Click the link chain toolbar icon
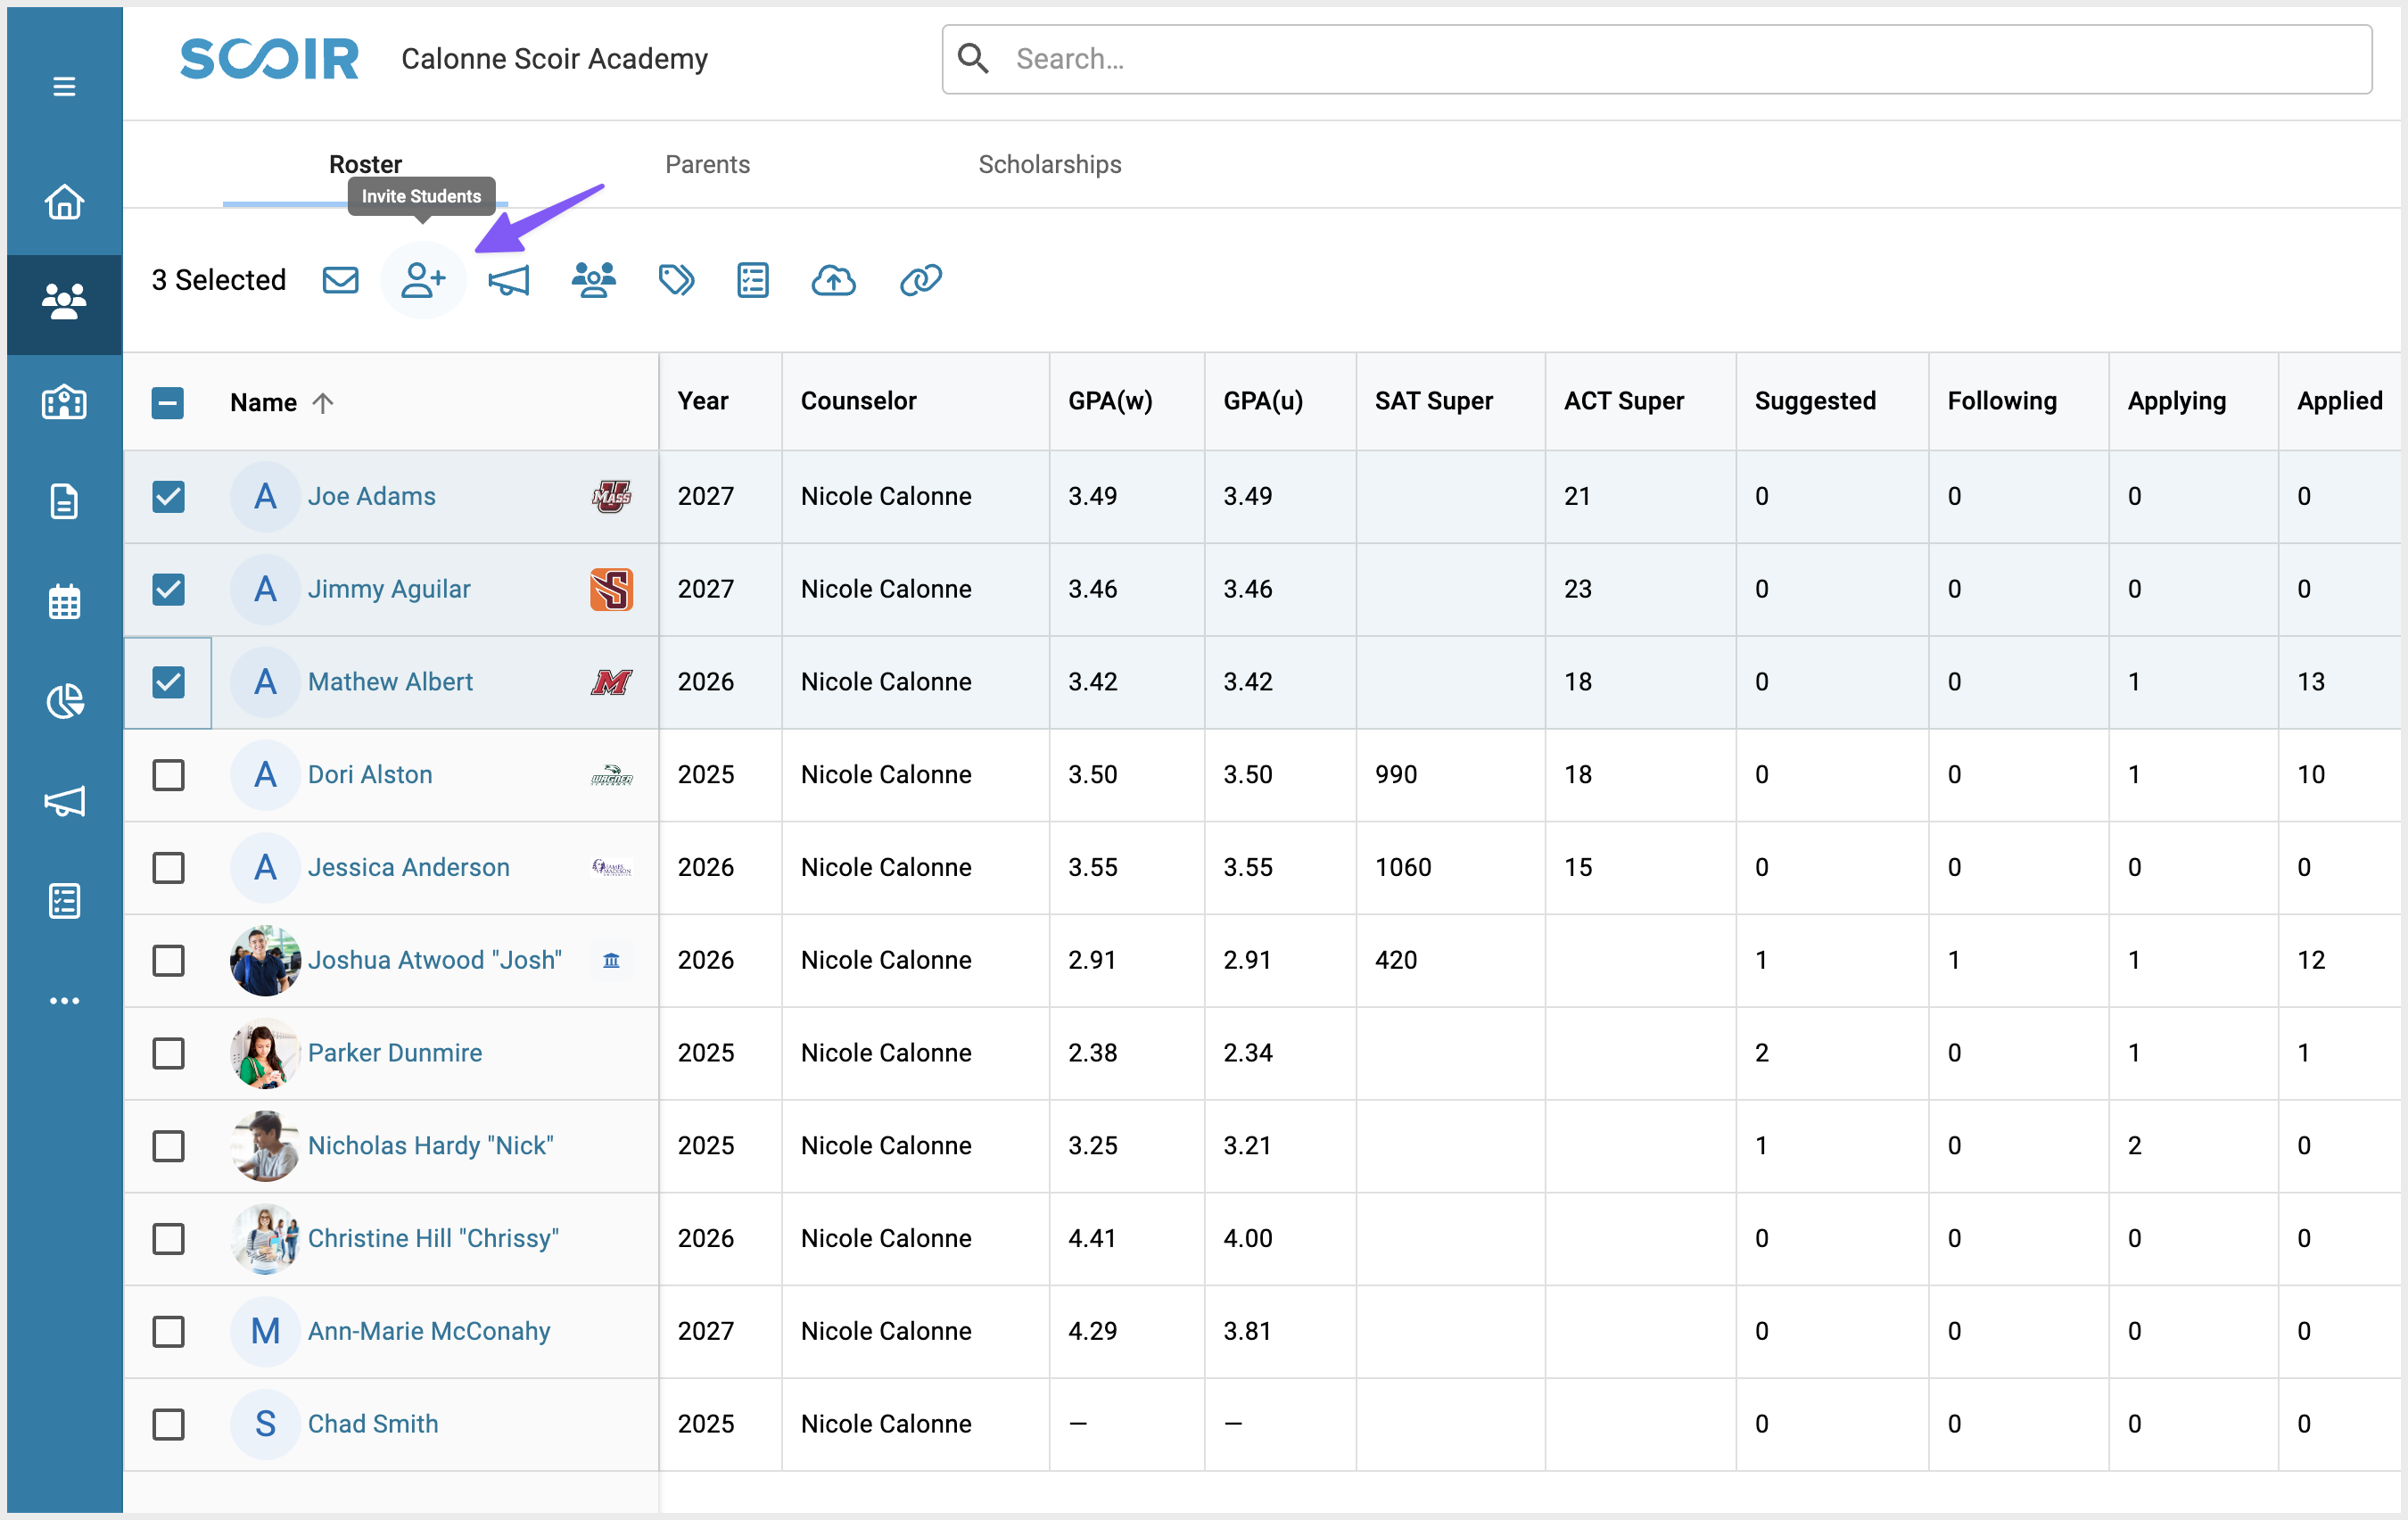The image size is (2408, 1520). 920,280
